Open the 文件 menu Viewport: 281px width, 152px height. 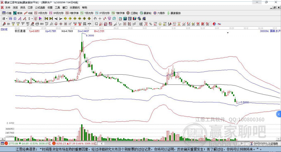tap(8, 7)
